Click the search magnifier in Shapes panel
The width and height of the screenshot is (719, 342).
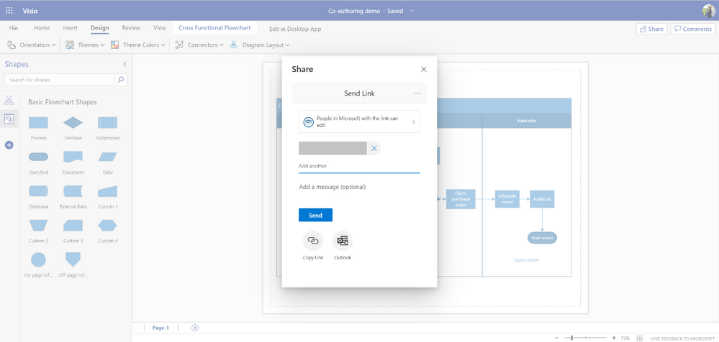pyautogui.click(x=121, y=80)
